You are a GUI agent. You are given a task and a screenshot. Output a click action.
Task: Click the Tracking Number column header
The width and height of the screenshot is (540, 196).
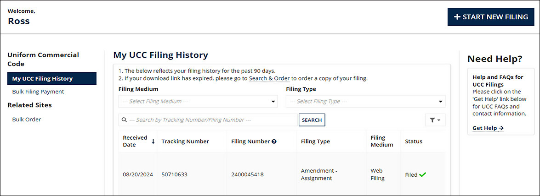185,142
